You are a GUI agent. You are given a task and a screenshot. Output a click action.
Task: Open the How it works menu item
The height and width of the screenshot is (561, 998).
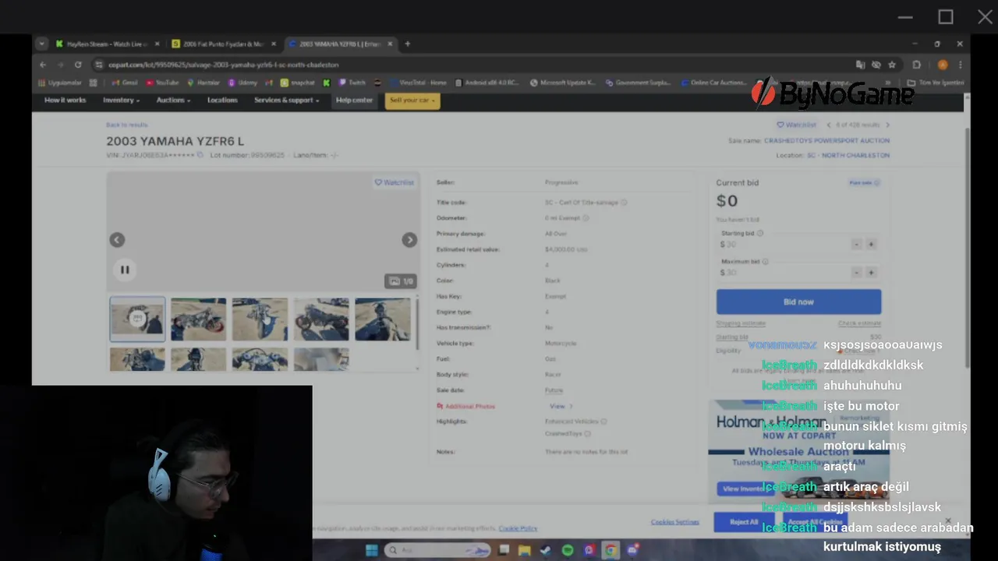[x=65, y=101]
